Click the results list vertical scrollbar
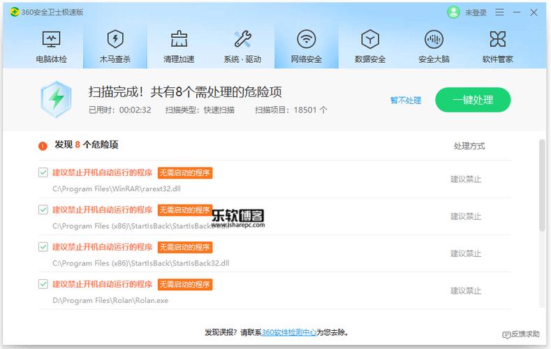This screenshot has width=551, height=349. 542,185
